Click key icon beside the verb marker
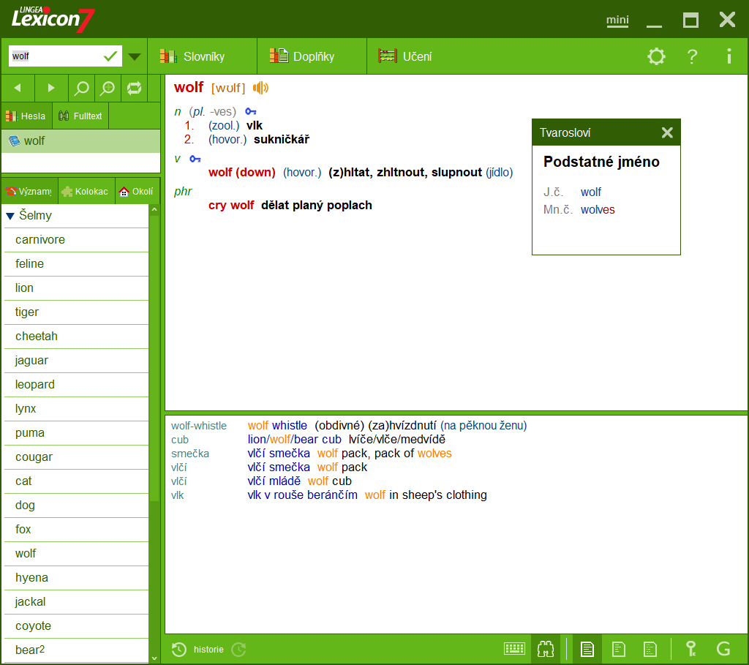749x665 pixels. coord(195,159)
